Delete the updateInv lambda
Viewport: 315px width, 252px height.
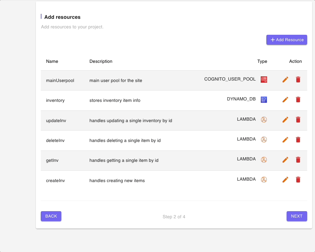(298, 120)
